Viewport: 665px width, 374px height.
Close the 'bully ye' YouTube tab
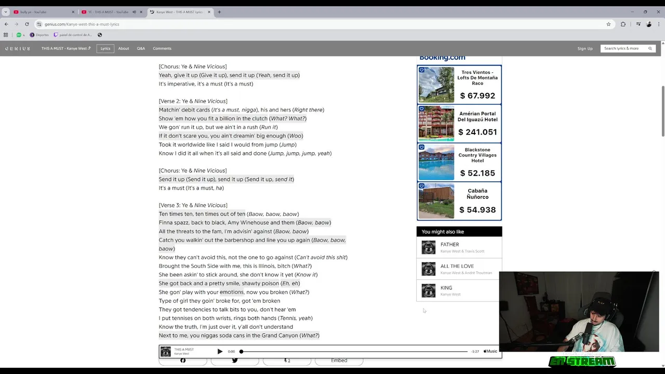point(73,12)
